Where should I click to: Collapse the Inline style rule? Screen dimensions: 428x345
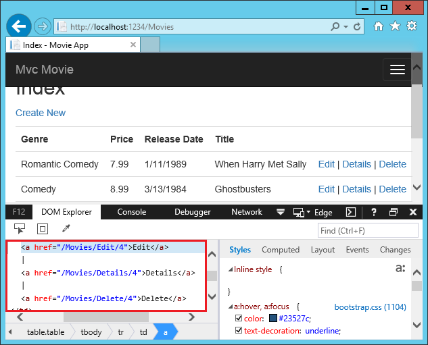pos(229,269)
